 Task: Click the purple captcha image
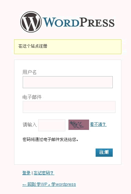point(79,125)
